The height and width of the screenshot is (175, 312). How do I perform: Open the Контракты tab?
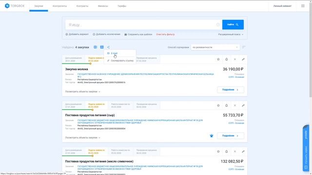tap(82, 6)
